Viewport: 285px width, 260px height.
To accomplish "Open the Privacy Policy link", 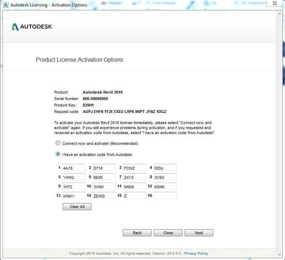I will pos(196,253).
